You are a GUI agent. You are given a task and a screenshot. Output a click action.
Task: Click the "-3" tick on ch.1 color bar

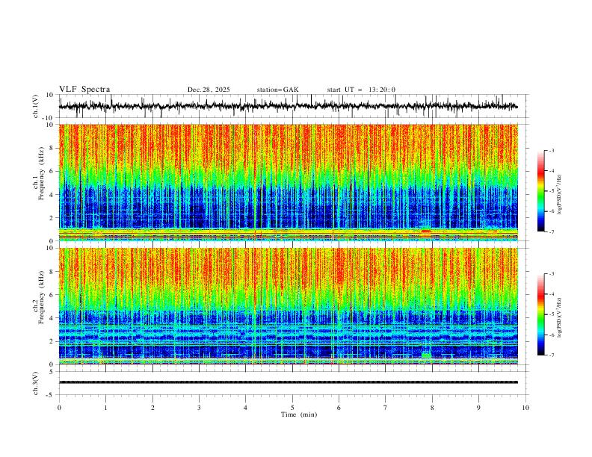[x=551, y=151]
